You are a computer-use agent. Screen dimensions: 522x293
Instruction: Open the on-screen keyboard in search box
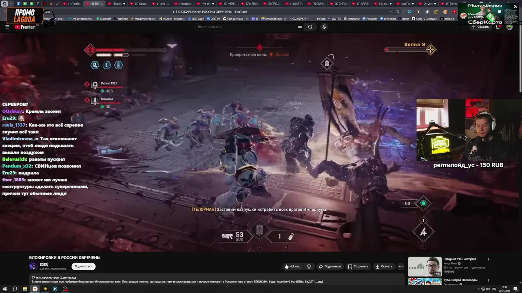pyautogui.click(x=300, y=27)
